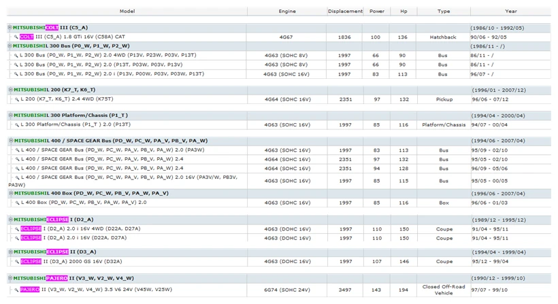The height and width of the screenshot is (304, 558).
Task: Open ECLIPSE II (D3_A) 2000 GS 16V (D32A) link
Action: 71,261
